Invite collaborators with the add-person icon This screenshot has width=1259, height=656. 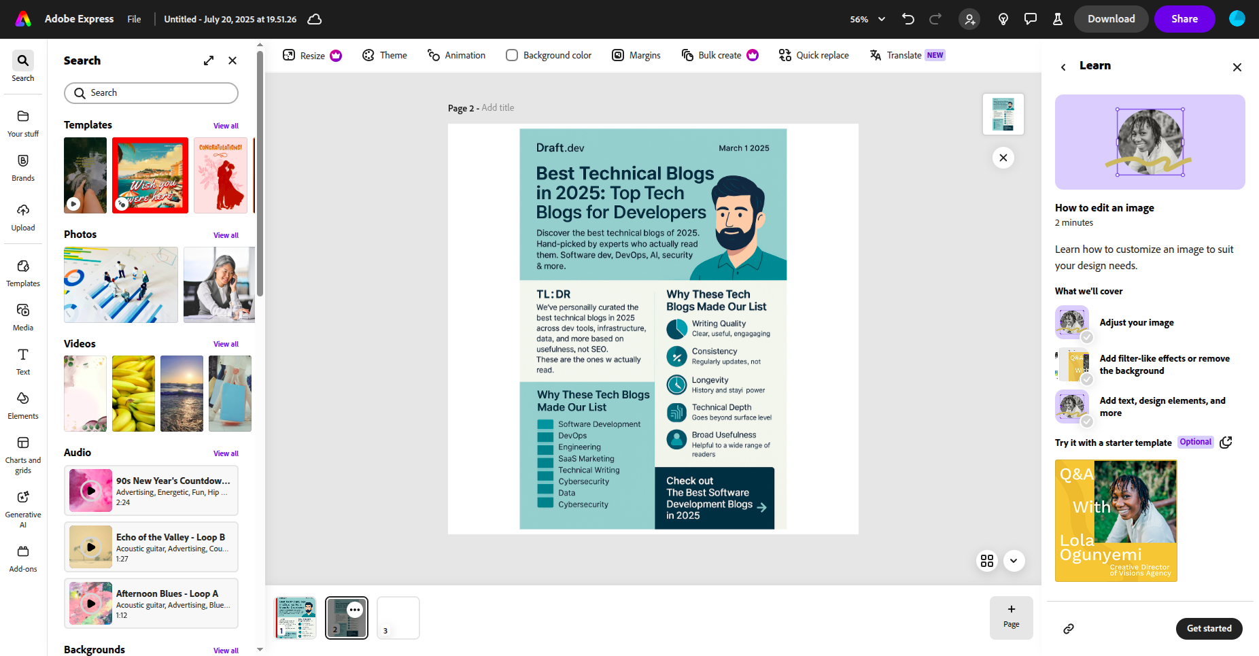pos(969,19)
